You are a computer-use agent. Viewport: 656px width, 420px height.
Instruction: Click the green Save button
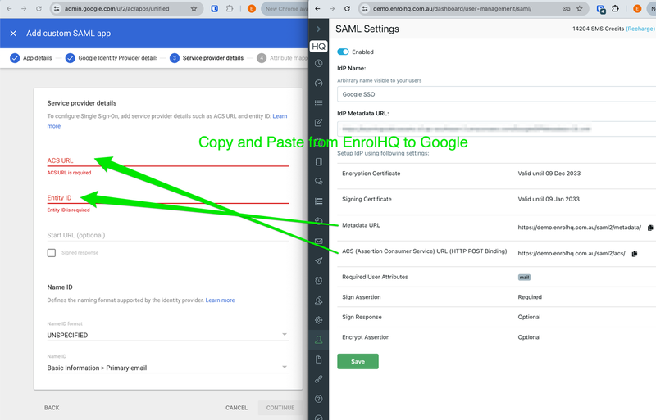coord(358,361)
